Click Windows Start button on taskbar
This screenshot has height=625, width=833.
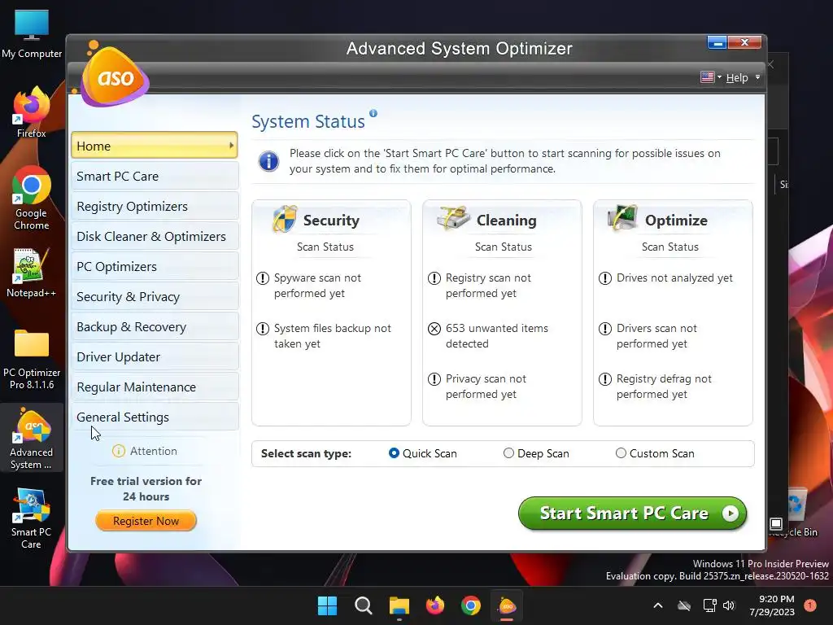[327, 605]
